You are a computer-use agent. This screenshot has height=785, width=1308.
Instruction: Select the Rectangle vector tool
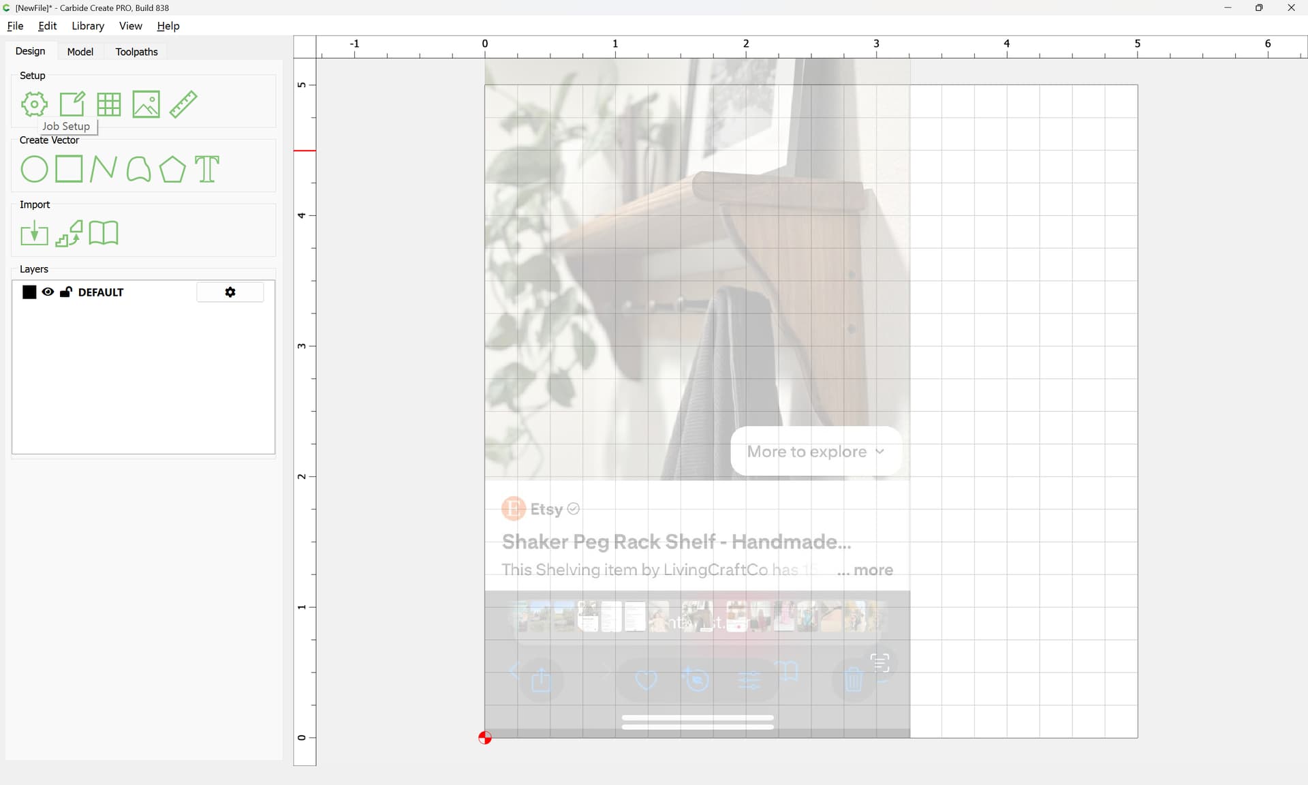[69, 169]
